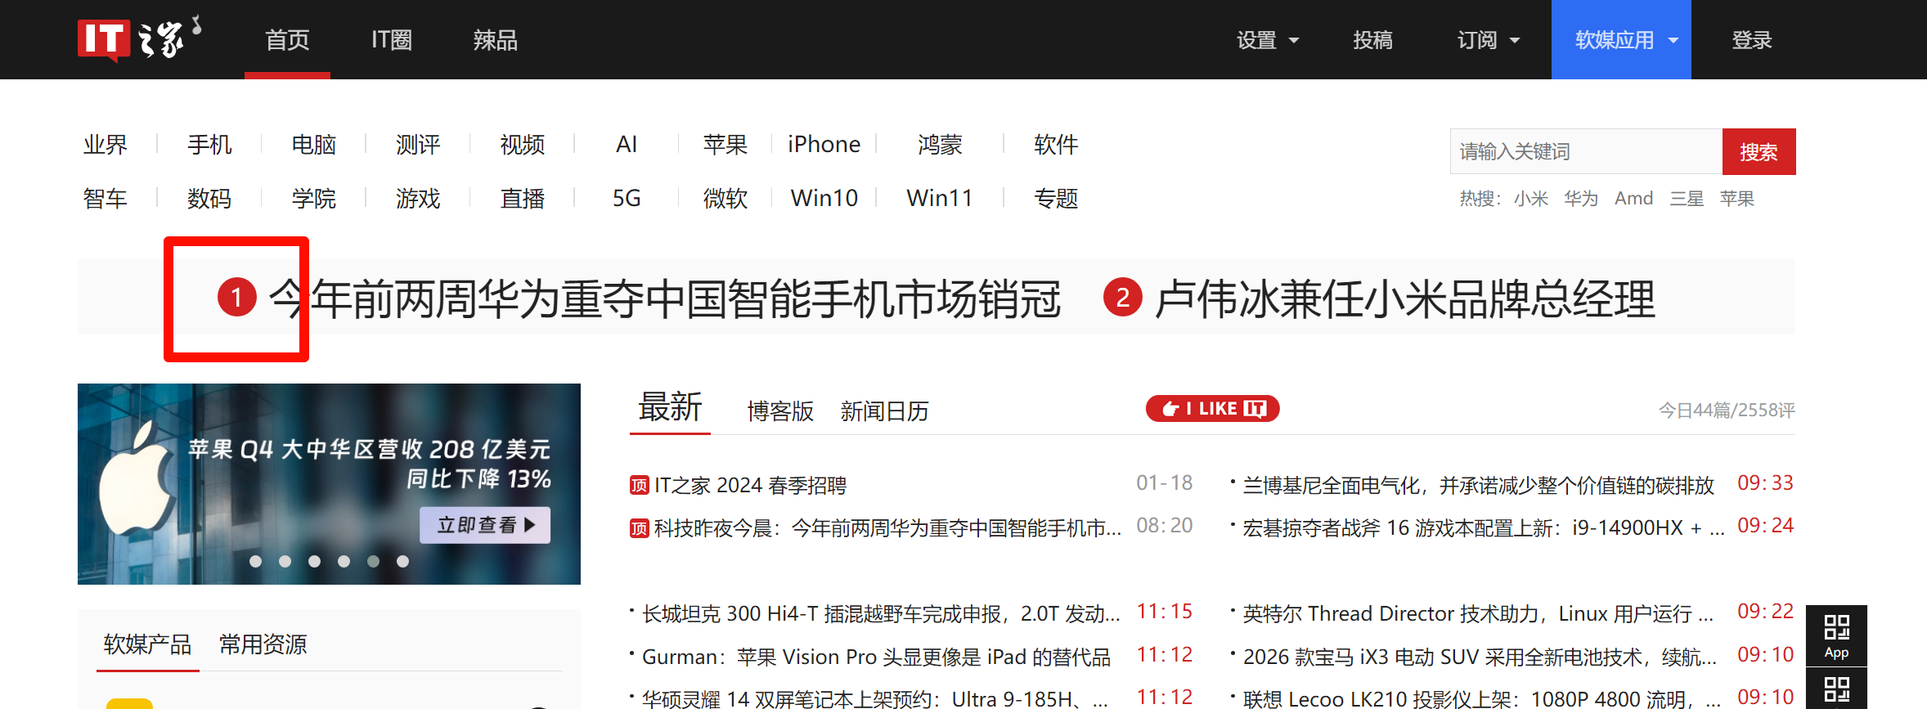Open the 手机 category
1927x709 pixels.
click(209, 145)
